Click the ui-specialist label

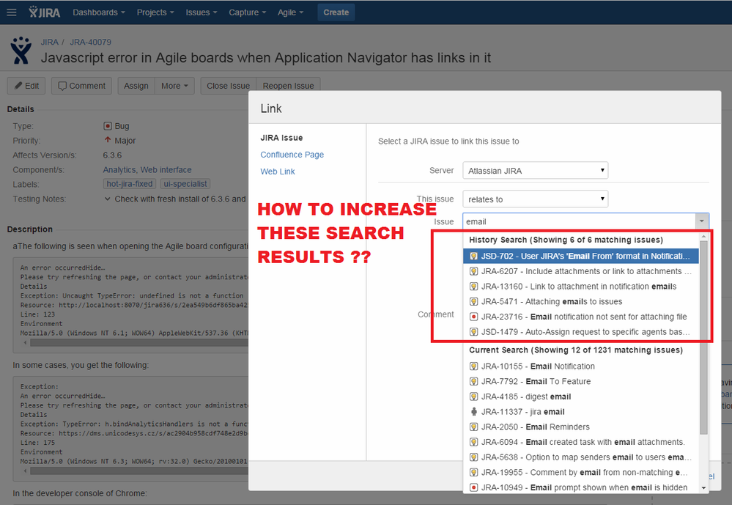[185, 184]
